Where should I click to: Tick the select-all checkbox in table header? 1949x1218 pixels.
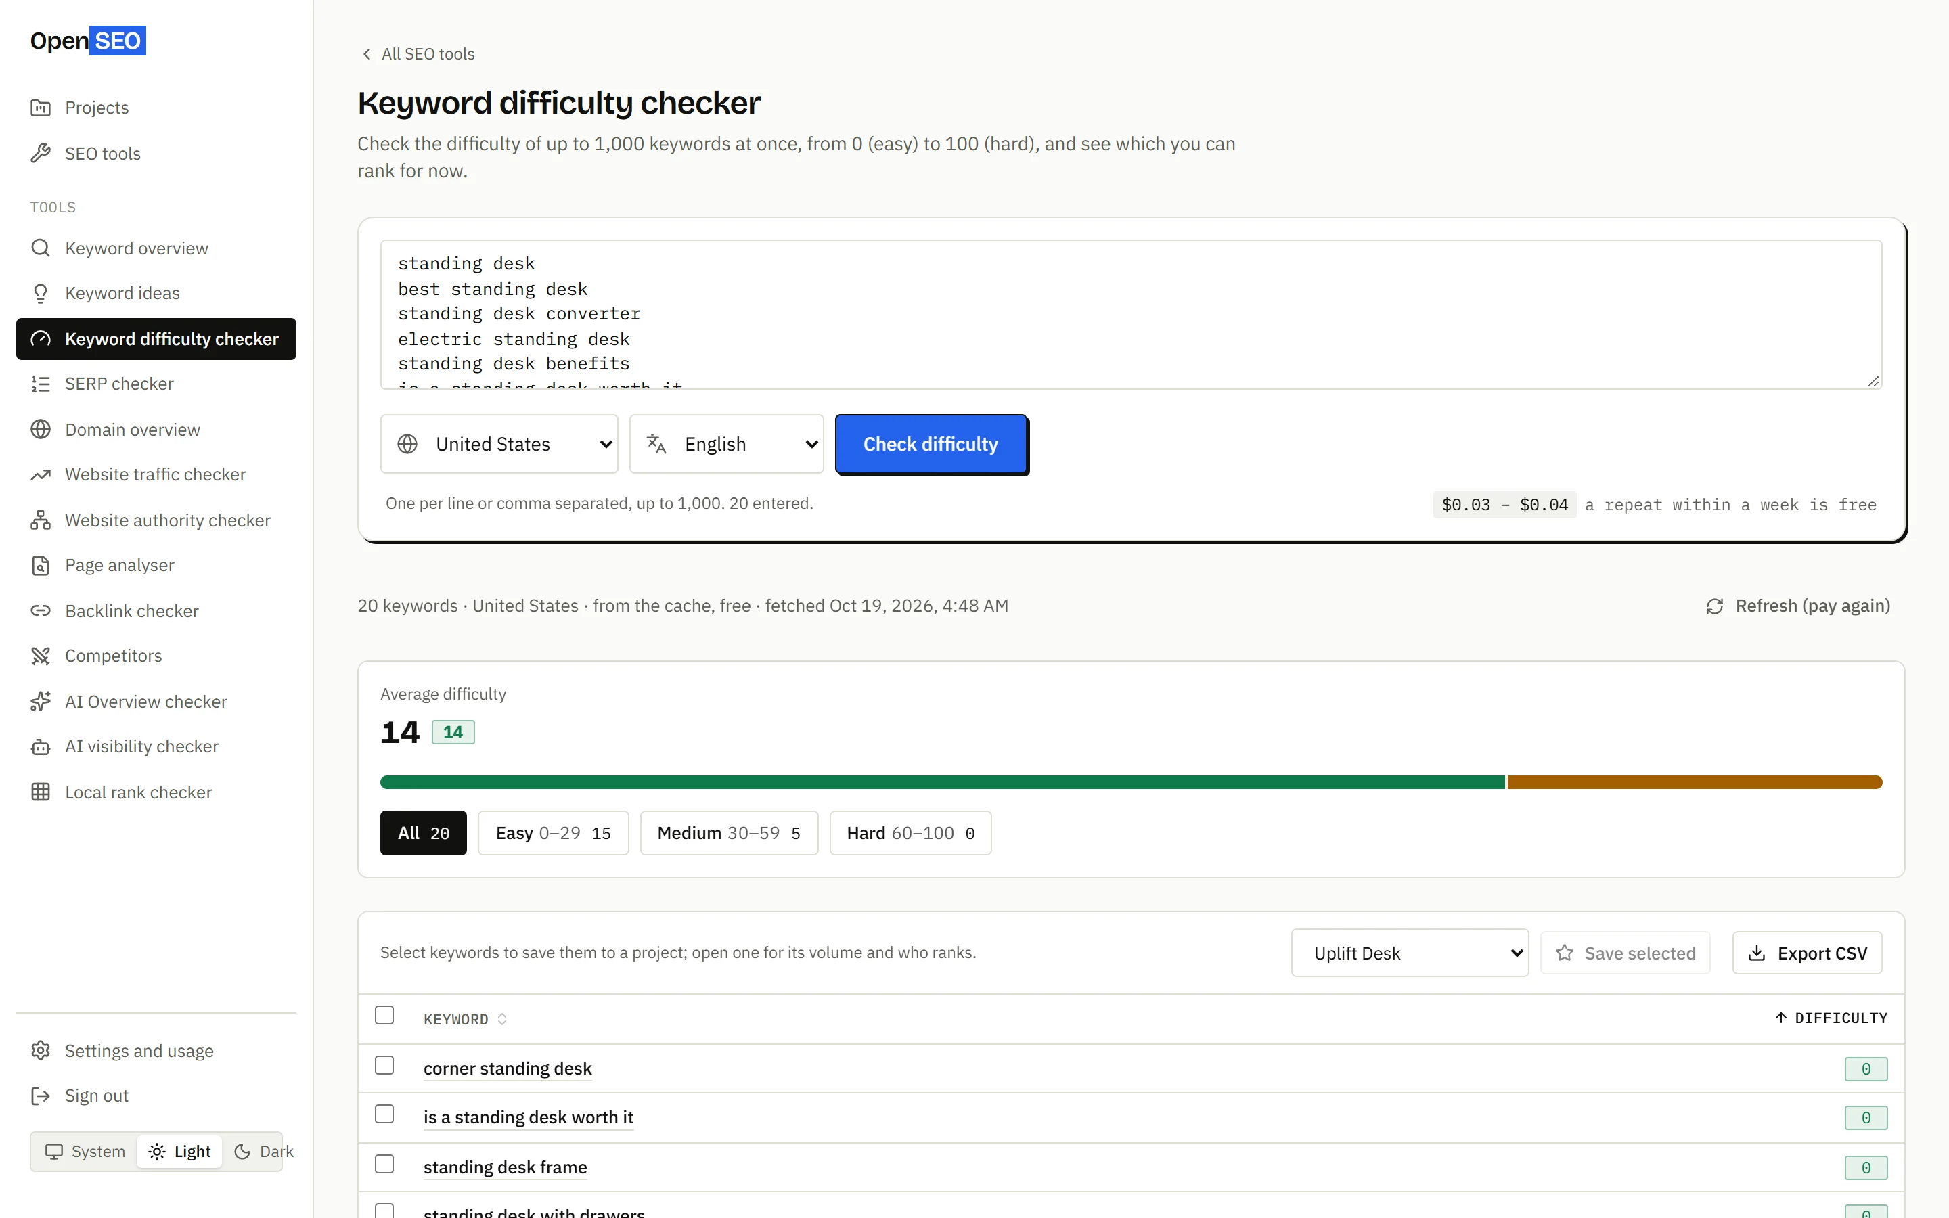384,1015
